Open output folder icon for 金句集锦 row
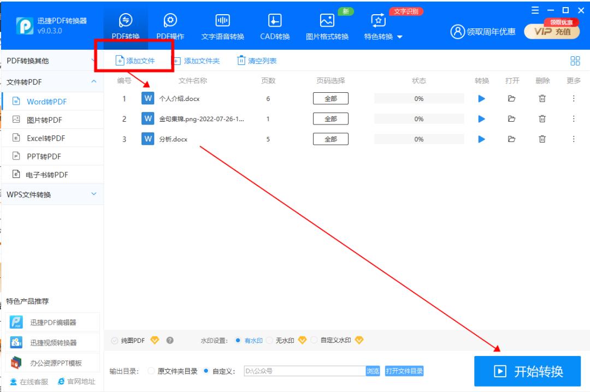 [511, 118]
